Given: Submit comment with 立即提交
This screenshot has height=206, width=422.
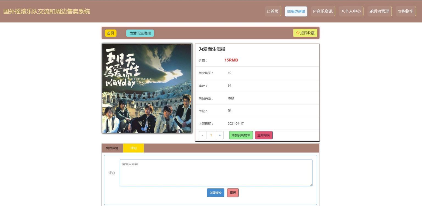Looking at the screenshot, I should coord(216,193).
